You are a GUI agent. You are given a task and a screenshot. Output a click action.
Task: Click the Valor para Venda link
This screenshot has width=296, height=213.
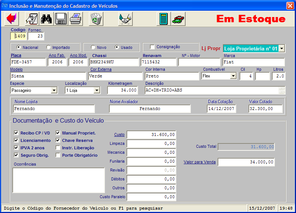200,162
